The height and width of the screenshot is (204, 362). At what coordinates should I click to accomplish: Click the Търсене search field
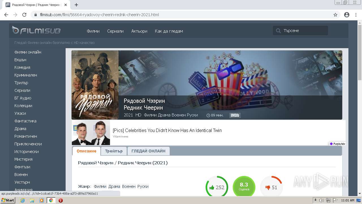(300, 31)
